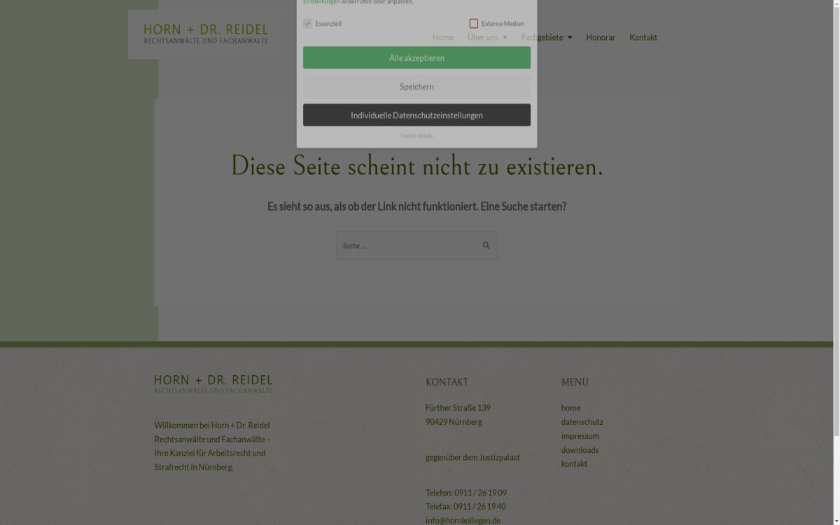
Task: Click Alle akzeptieren to accept cookies
Action: [416, 57]
